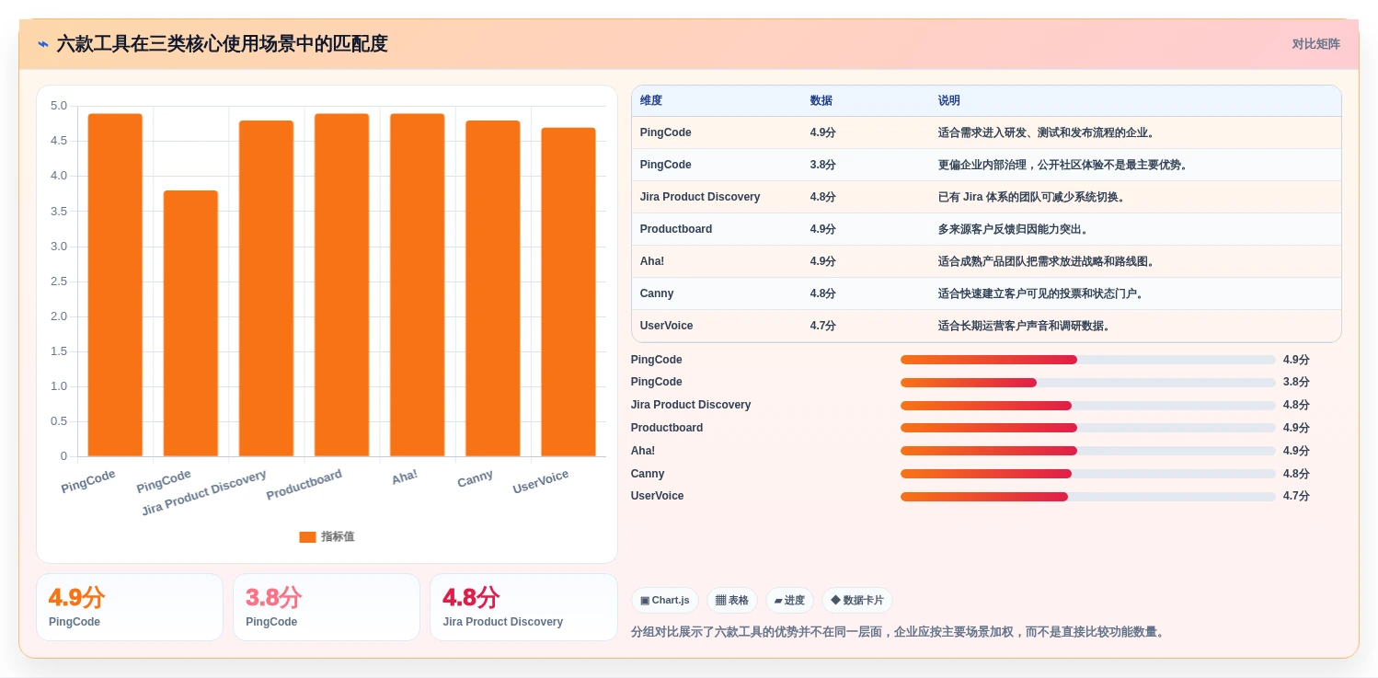Click the 数据 column header
Viewport: 1378px width, 678px height.
(821, 100)
